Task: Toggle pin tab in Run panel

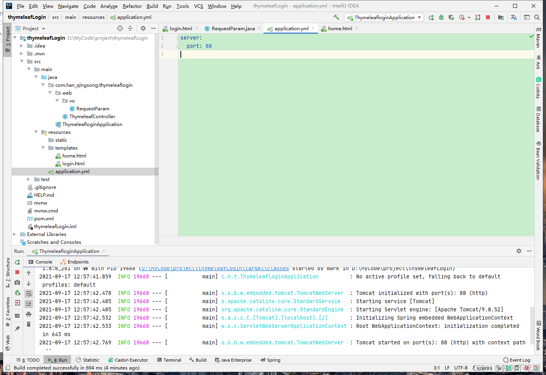Action: coord(17,329)
